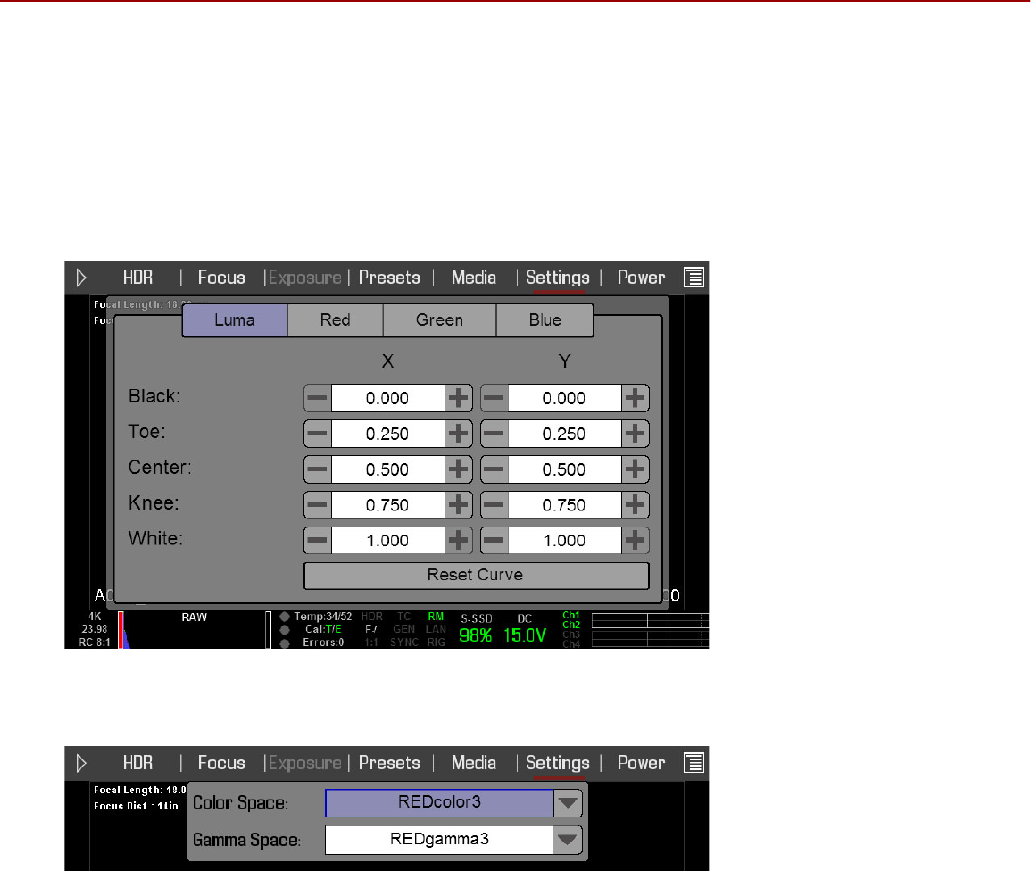The width and height of the screenshot is (1031, 871).
Task: Open Focus menu in upper screen
Action: (221, 278)
